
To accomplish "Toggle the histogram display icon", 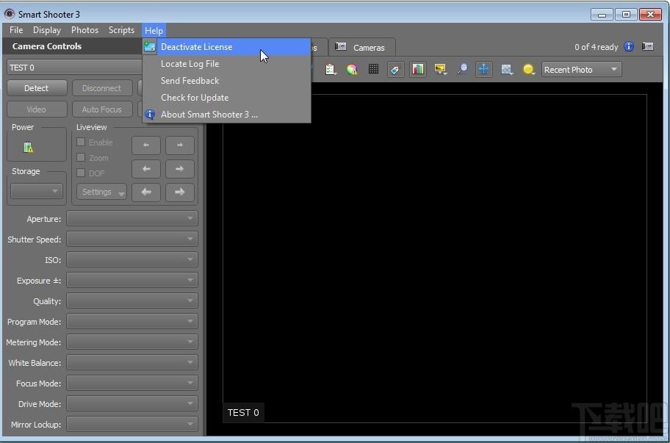I will pyautogui.click(x=418, y=69).
